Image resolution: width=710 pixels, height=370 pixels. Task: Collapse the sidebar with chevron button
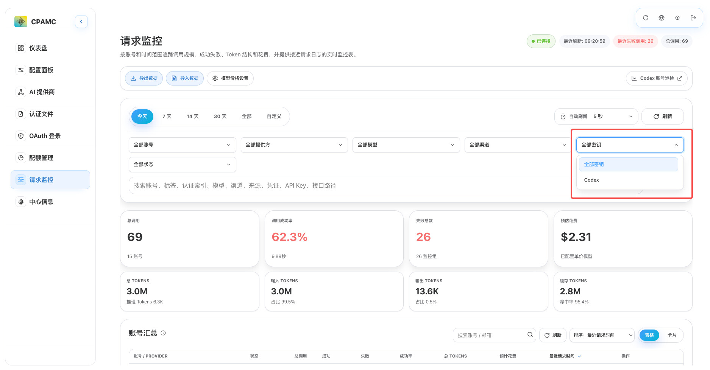[x=81, y=22]
